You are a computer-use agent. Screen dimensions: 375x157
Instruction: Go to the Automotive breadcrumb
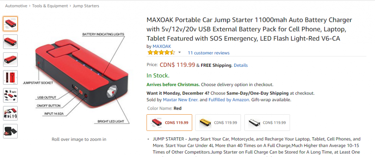coord(16,6)
